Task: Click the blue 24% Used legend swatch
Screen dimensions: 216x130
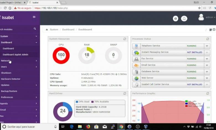Action: pos(77,102)
